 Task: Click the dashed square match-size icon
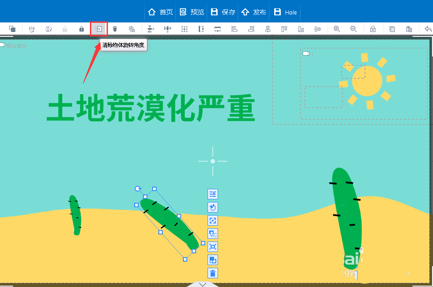[x=184, y=29]
